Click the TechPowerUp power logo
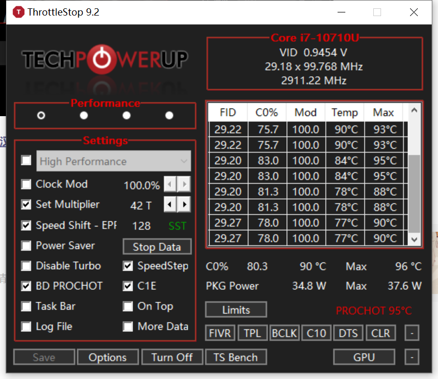Screen dimensions: 438x379 [x=101, y=59]
